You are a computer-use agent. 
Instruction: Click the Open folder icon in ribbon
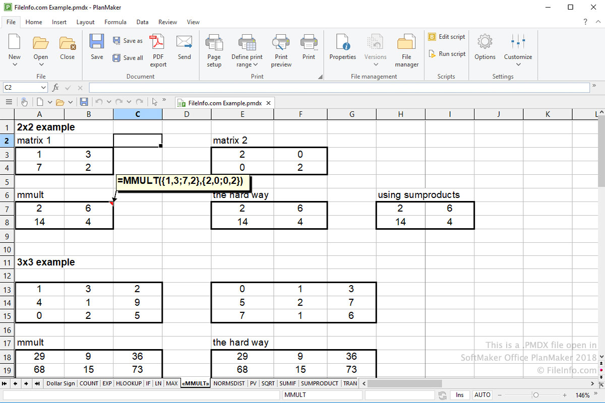click(x=40, y=42)
